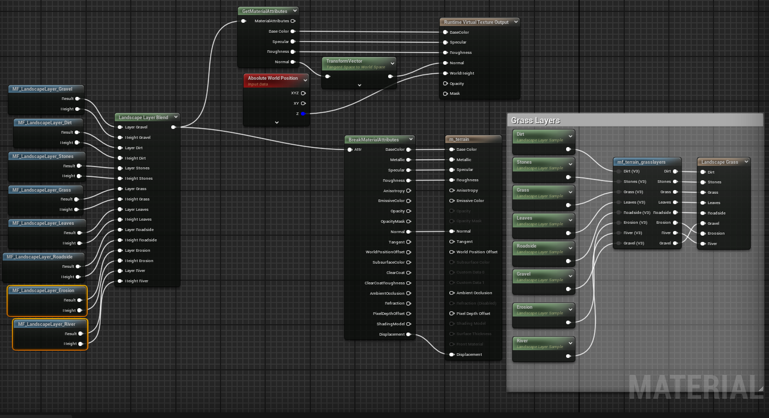Click the Result pin of MF_LandscapeLayer_Gravel

tap(78, 98)
